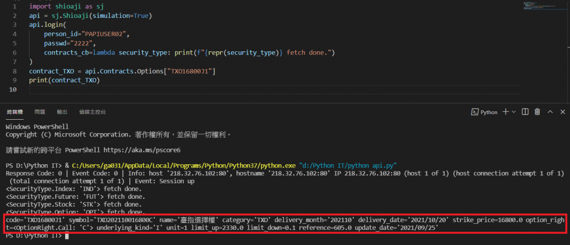Click the 'import shioaji as sj' line
Image resolution: width=570 pixels, height=245 pixels.
click(67, 6)
